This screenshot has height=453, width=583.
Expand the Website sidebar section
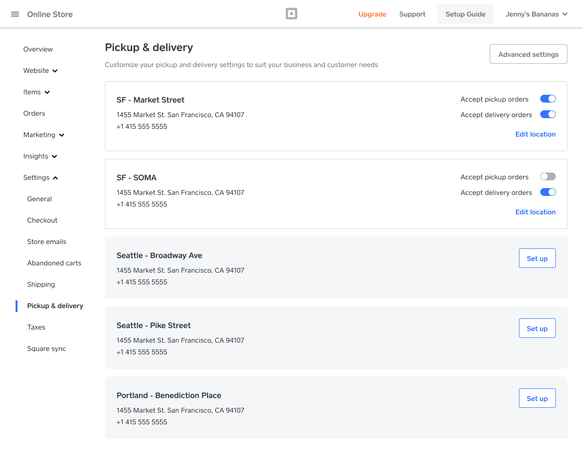point(41,70)
